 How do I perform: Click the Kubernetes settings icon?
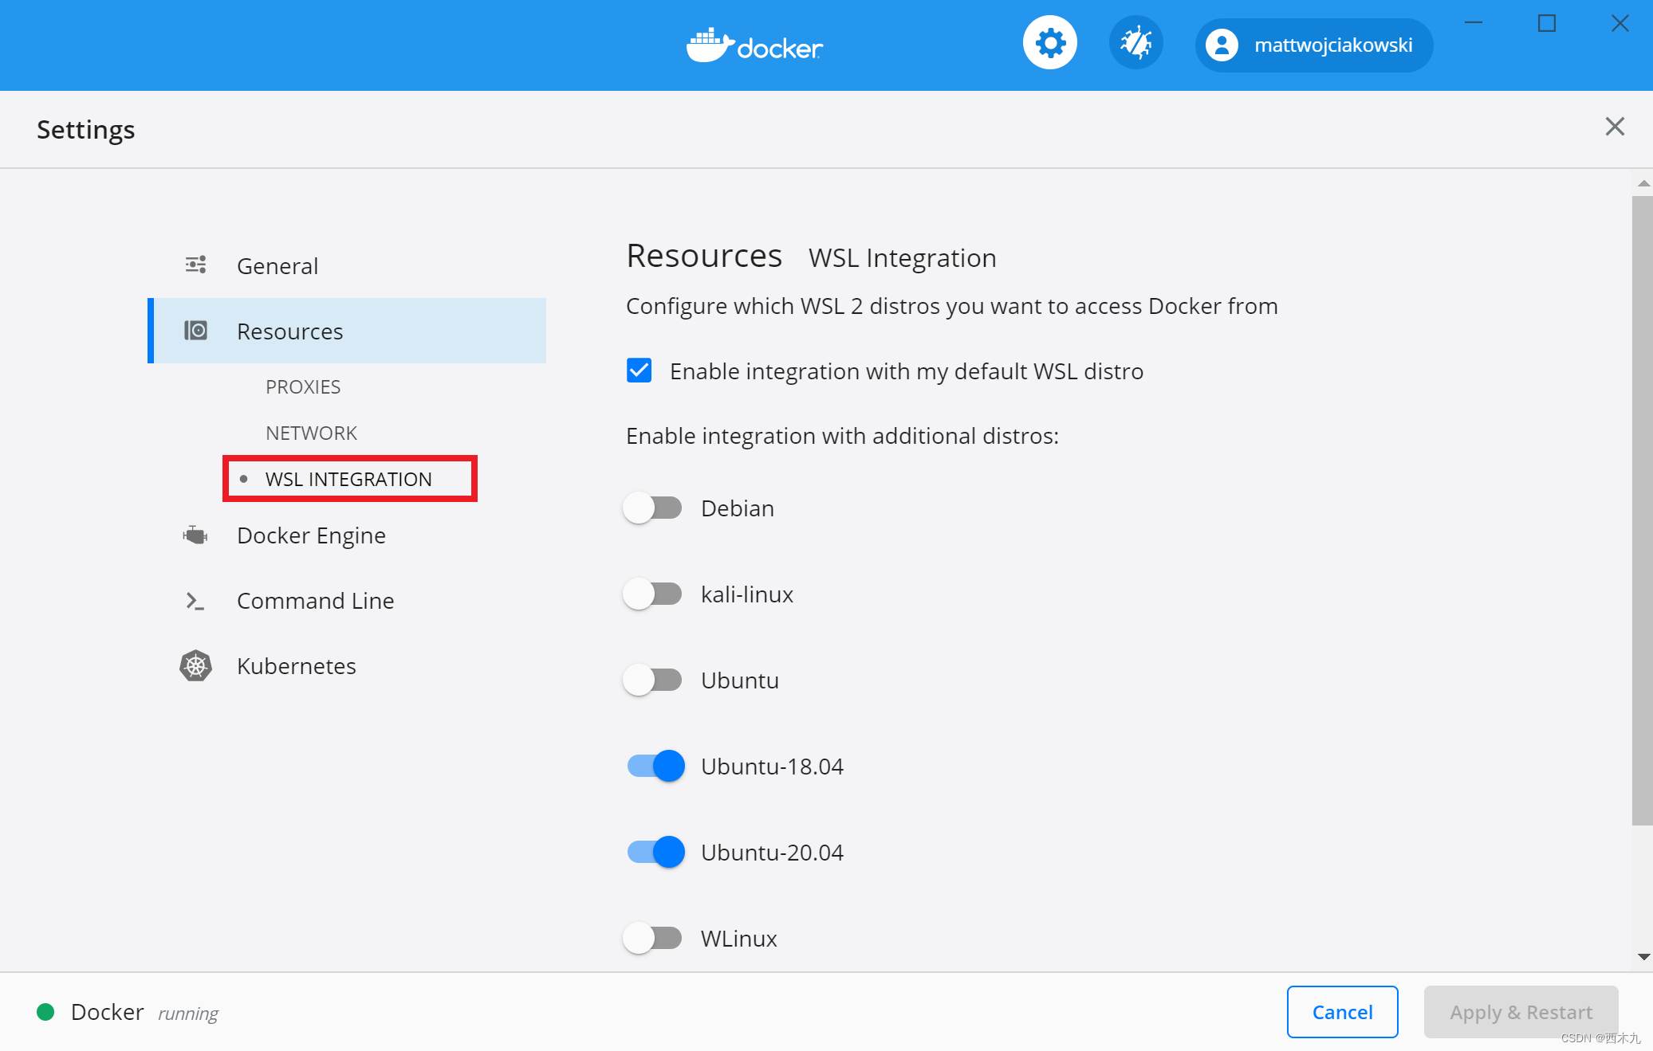tap(195, 665)
